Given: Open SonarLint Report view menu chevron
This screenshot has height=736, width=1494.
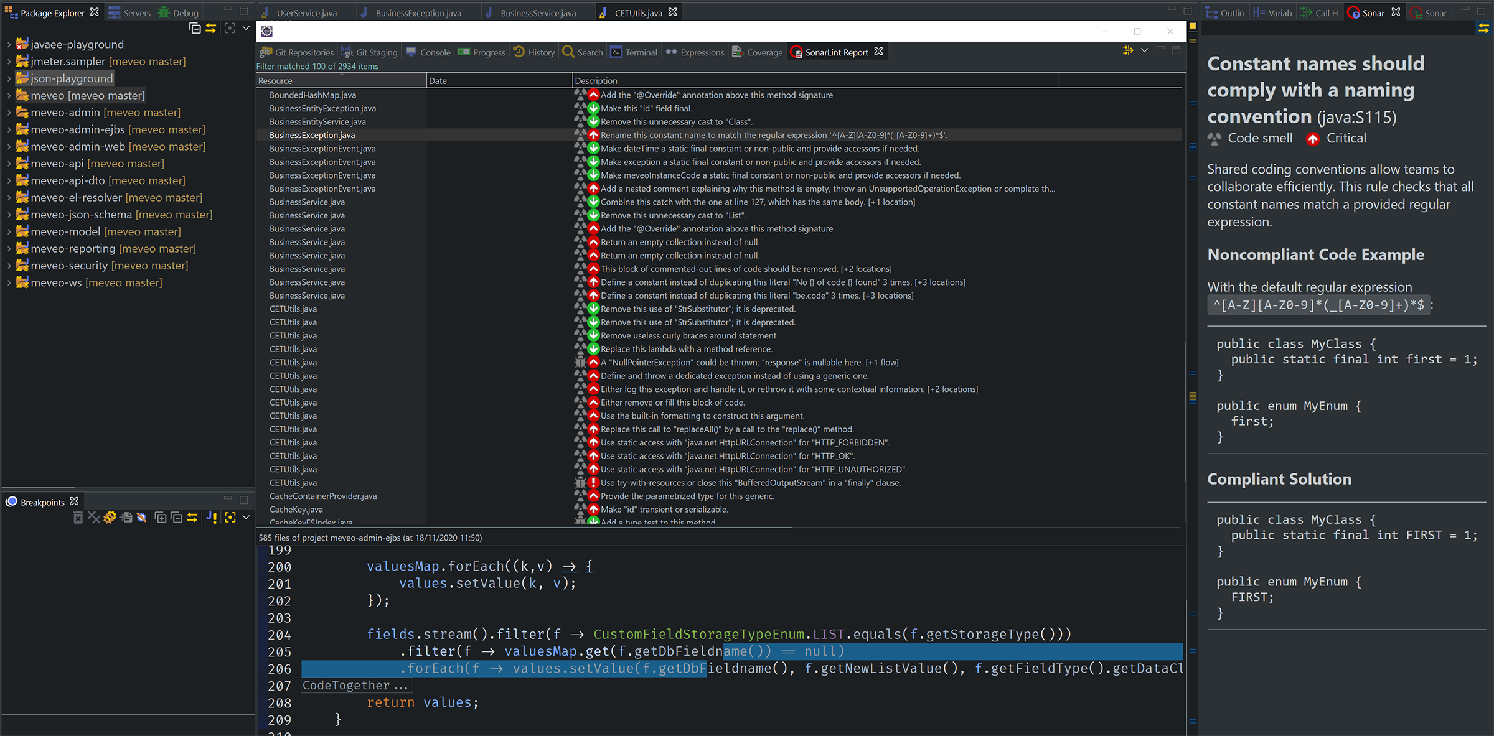Looking at the screenshot, I should coord(1144,50).
